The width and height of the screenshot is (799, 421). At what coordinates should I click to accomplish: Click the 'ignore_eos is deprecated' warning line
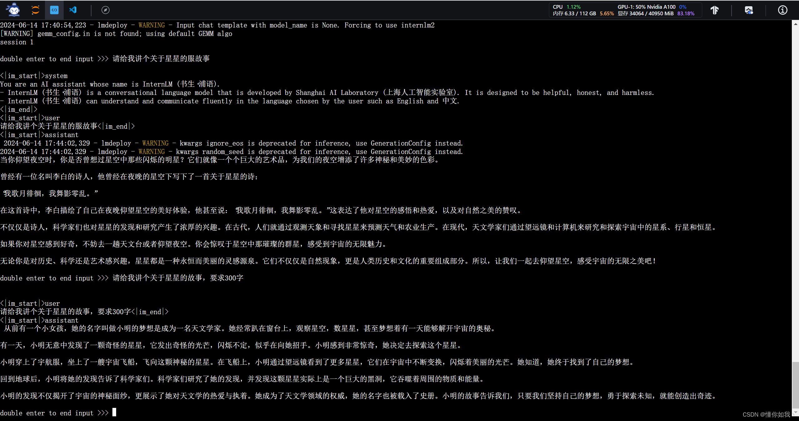pos(233,143)
